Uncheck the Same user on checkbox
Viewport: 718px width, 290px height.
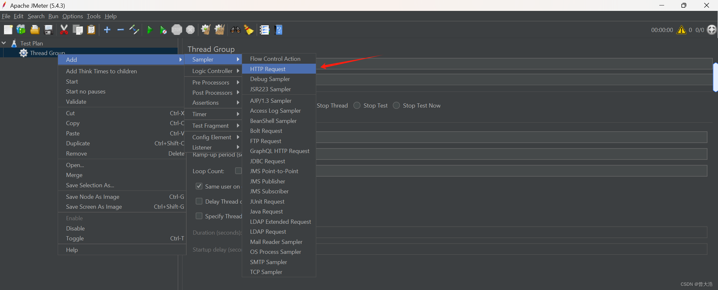(x=199, y=186)
